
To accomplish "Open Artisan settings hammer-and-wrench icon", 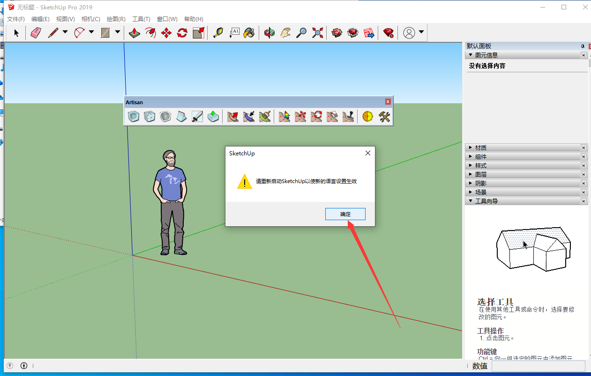I will tap(384, 116).
